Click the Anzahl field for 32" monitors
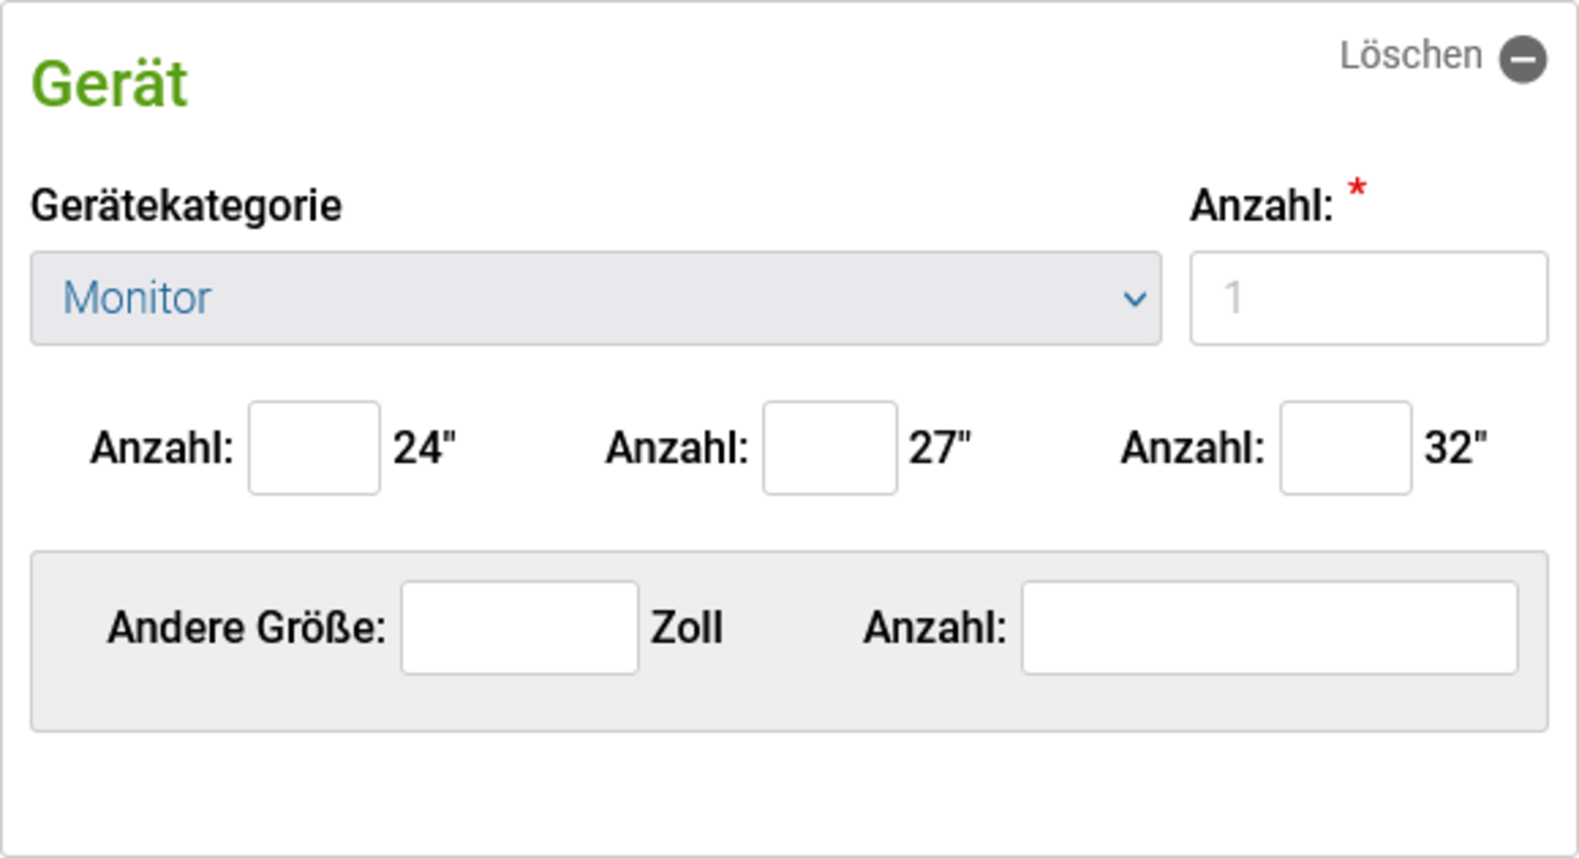Image resolution: width=1579 pixels, height=858 pixels. coord(1345,447)
